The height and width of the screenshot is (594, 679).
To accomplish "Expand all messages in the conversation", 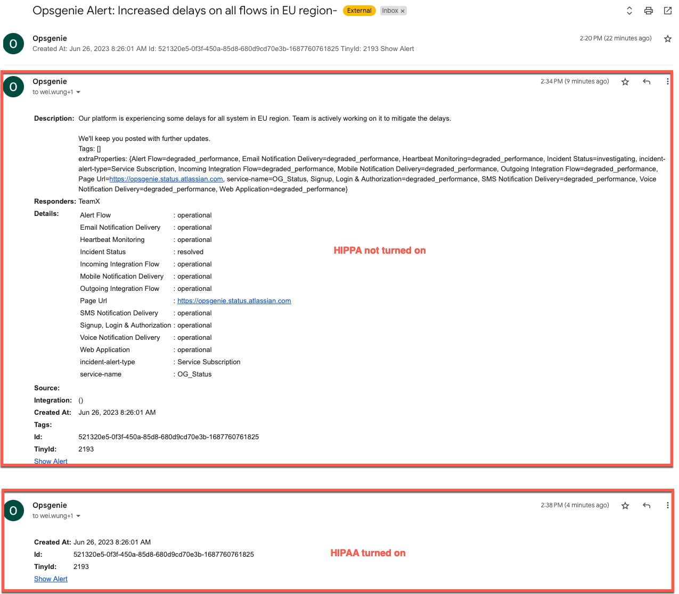I will coord(629,10).
